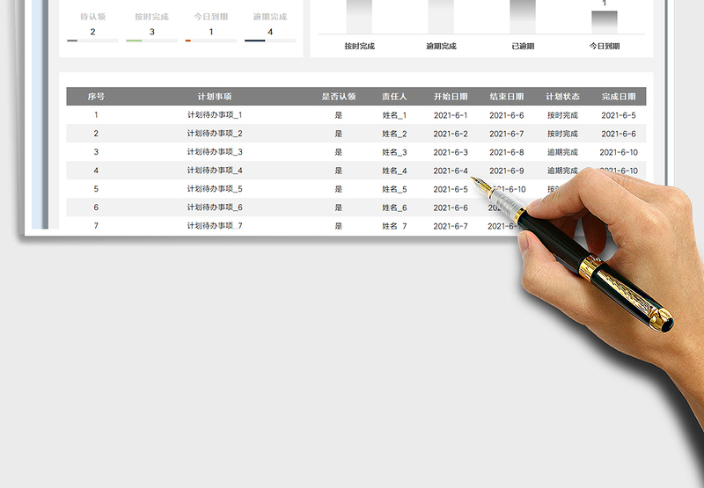The height and width of the screenshot is (488, 704).
Task: Select the chart bar above the 按时完成 axis label
Action: point(359,17)
